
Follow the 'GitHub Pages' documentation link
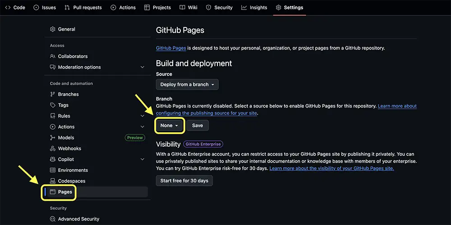[x=171, y=48]
